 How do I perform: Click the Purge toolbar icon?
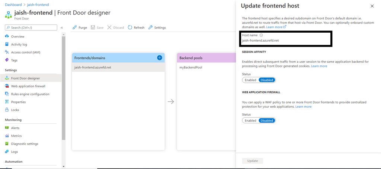click(x=74, y=27)
